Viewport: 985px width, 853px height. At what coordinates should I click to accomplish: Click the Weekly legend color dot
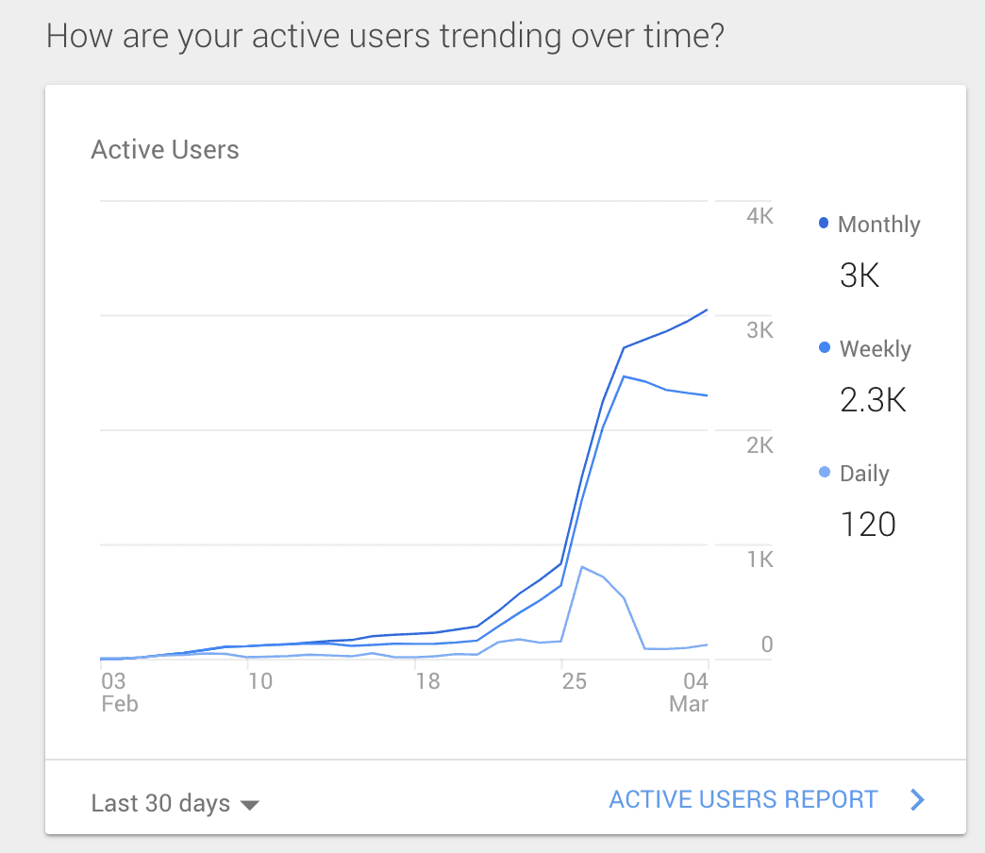point(825,348)
